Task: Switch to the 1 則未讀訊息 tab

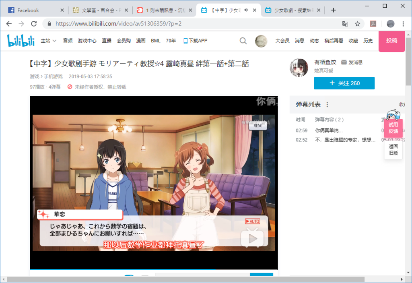Action: (x=165, y=10)
